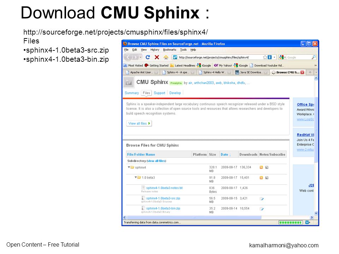Click the view all files subdirectory link
Viewport: 339px width, 254px height.
coord(156,161)
